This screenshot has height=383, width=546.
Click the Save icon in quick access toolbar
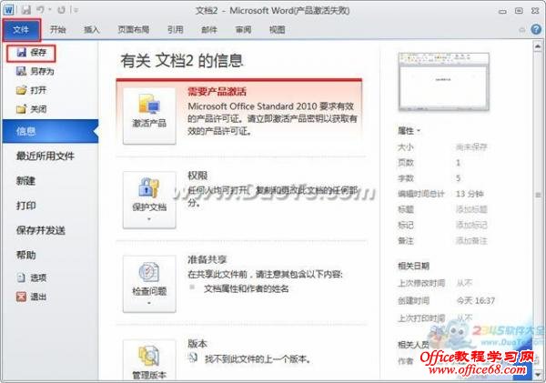[x=26, y=10]
